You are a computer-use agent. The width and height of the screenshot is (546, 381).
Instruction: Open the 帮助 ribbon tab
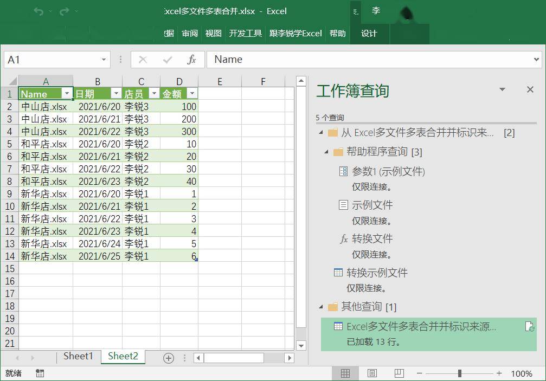click(x=338, y=34)
